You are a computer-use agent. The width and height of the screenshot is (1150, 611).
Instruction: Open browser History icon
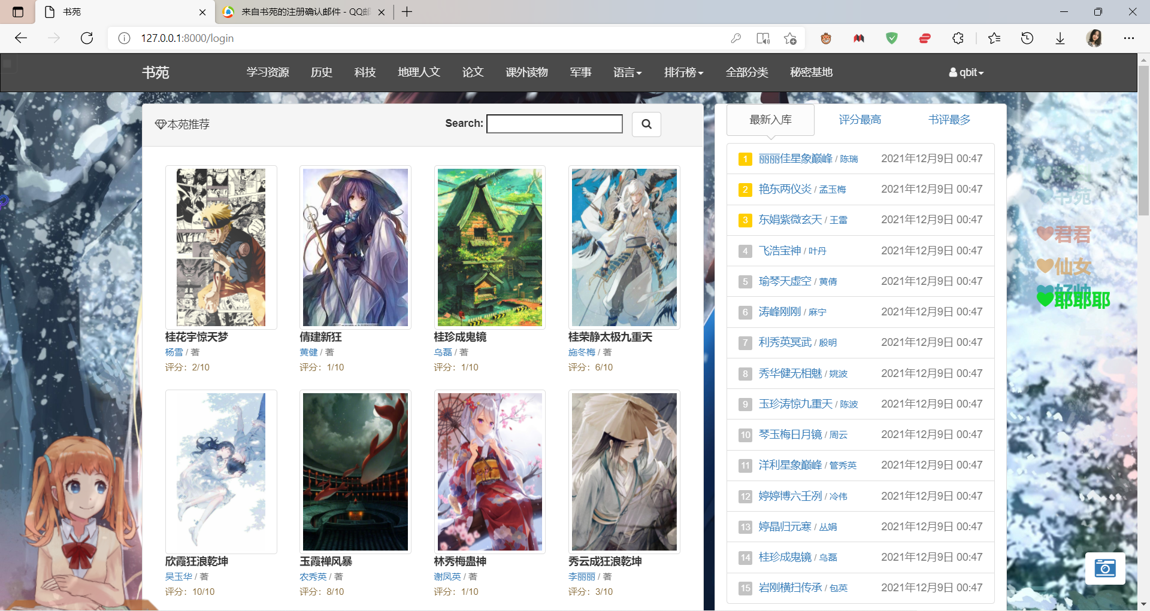[1027, 38]
